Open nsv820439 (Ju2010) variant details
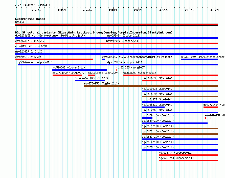 (x=116, y=54)
